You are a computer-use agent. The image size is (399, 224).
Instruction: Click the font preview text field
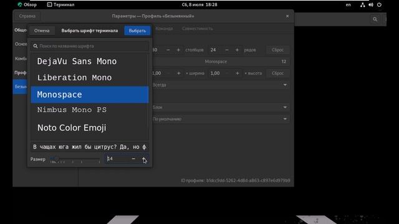point(90,147)
